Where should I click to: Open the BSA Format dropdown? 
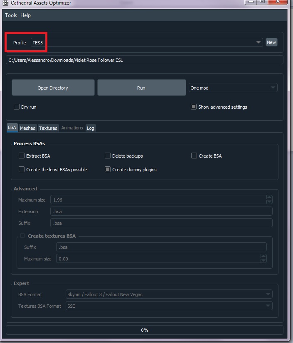click(x=169, y=294)
